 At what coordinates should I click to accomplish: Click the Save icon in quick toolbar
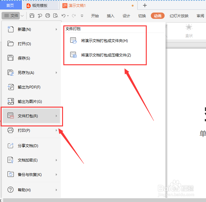(32, 16)
